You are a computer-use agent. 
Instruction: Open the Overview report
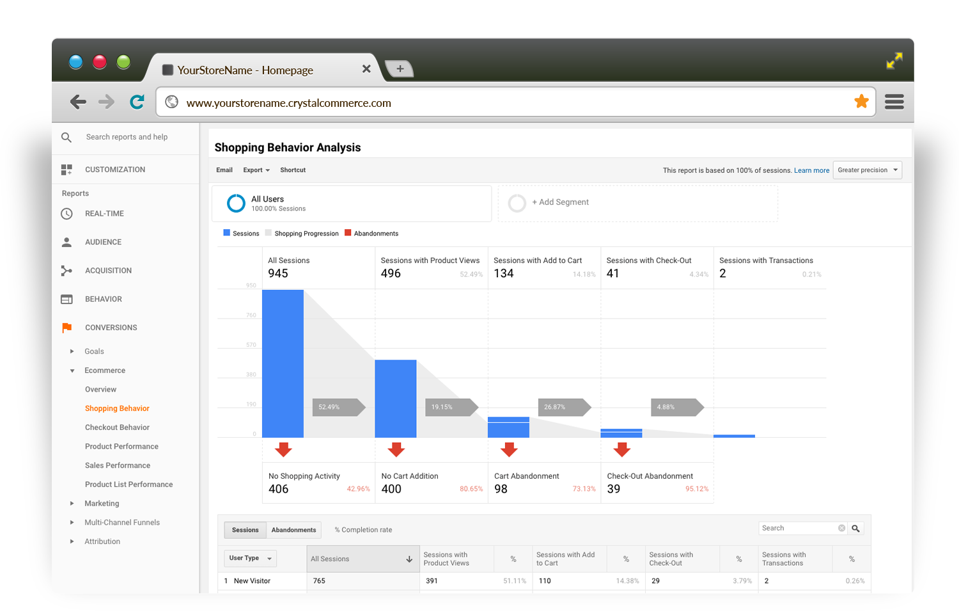100,390
